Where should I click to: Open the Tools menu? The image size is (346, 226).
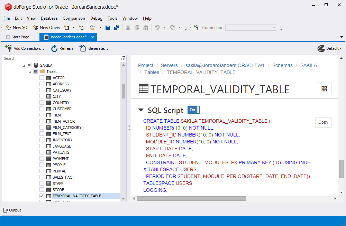click(x=112, y=18)
